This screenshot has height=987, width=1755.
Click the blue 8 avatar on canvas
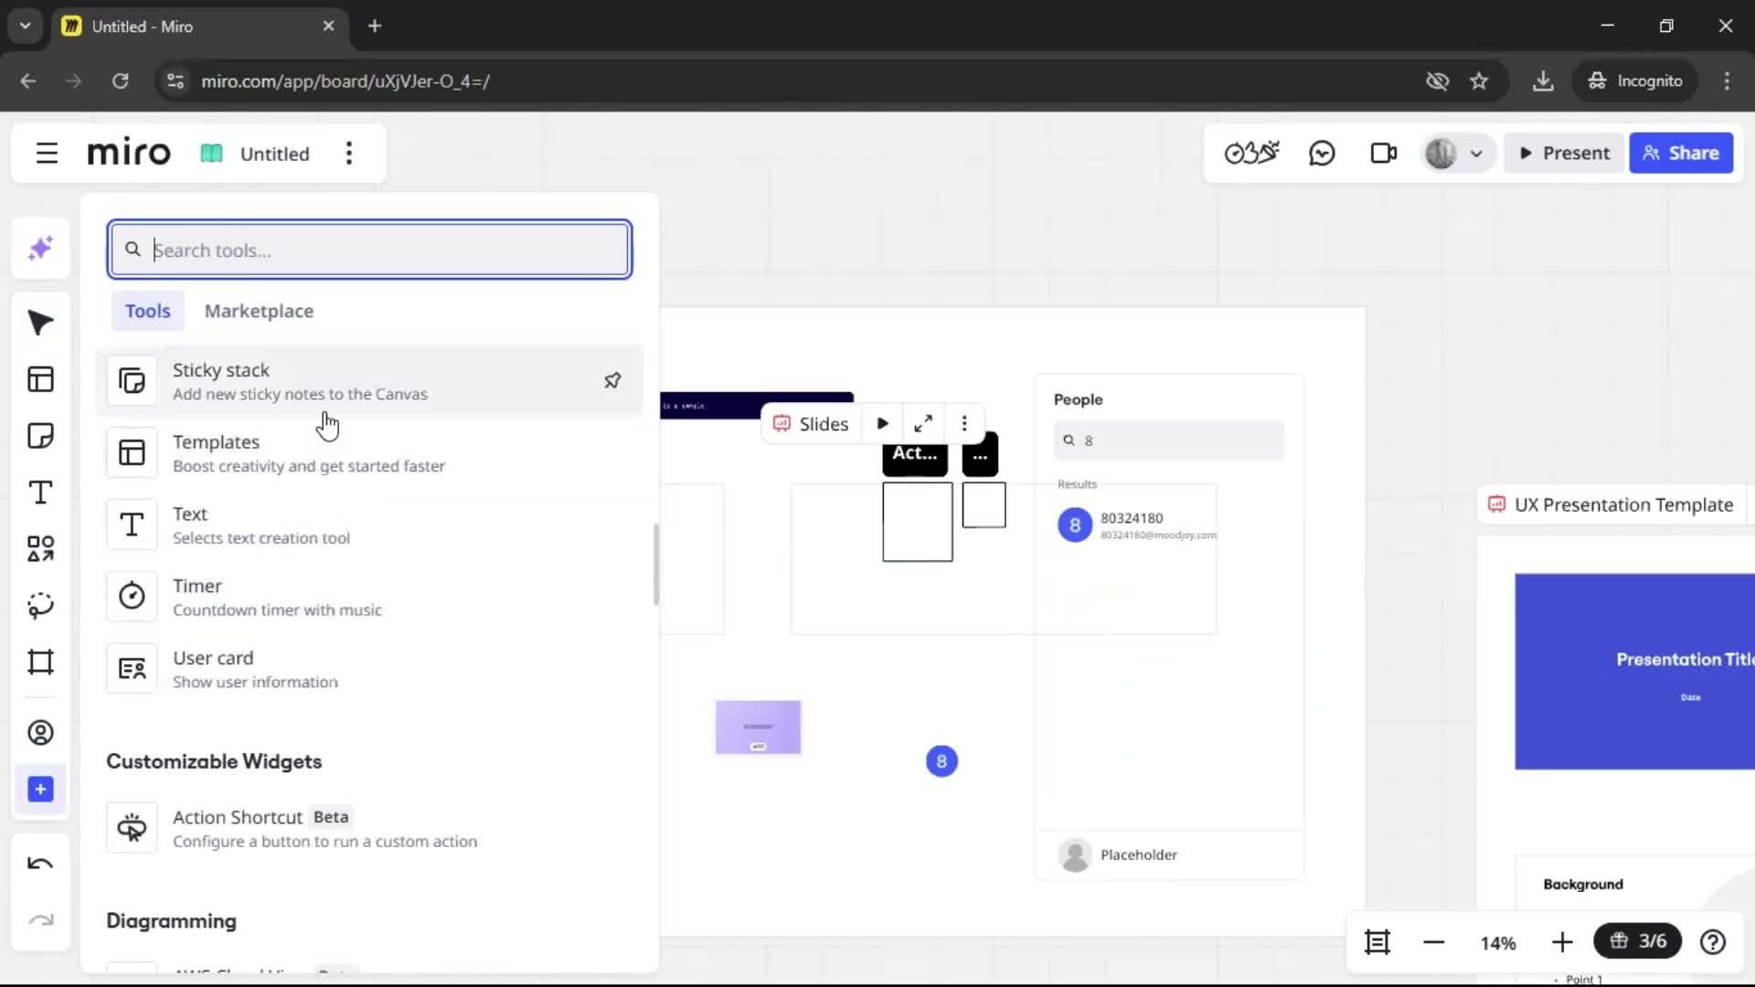pos(941,761)
